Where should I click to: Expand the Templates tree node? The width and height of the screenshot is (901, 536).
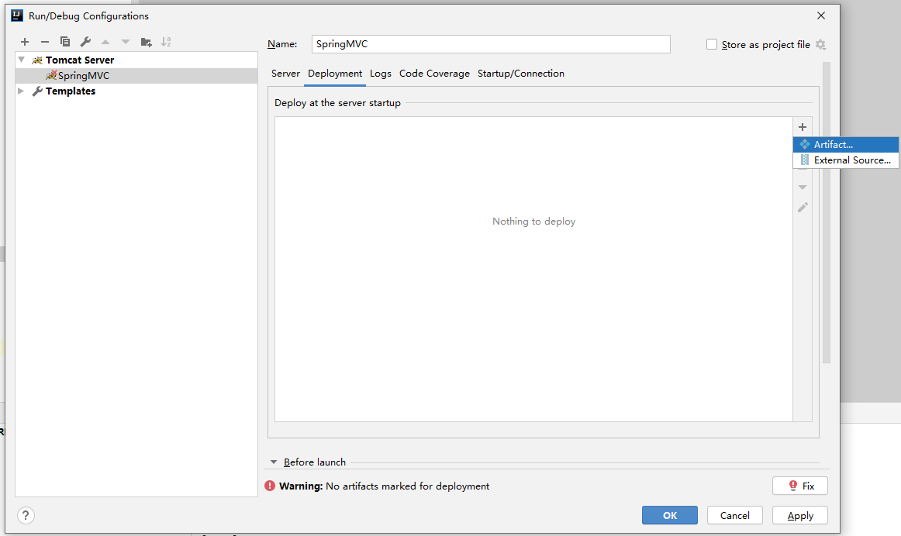point(21,91)
